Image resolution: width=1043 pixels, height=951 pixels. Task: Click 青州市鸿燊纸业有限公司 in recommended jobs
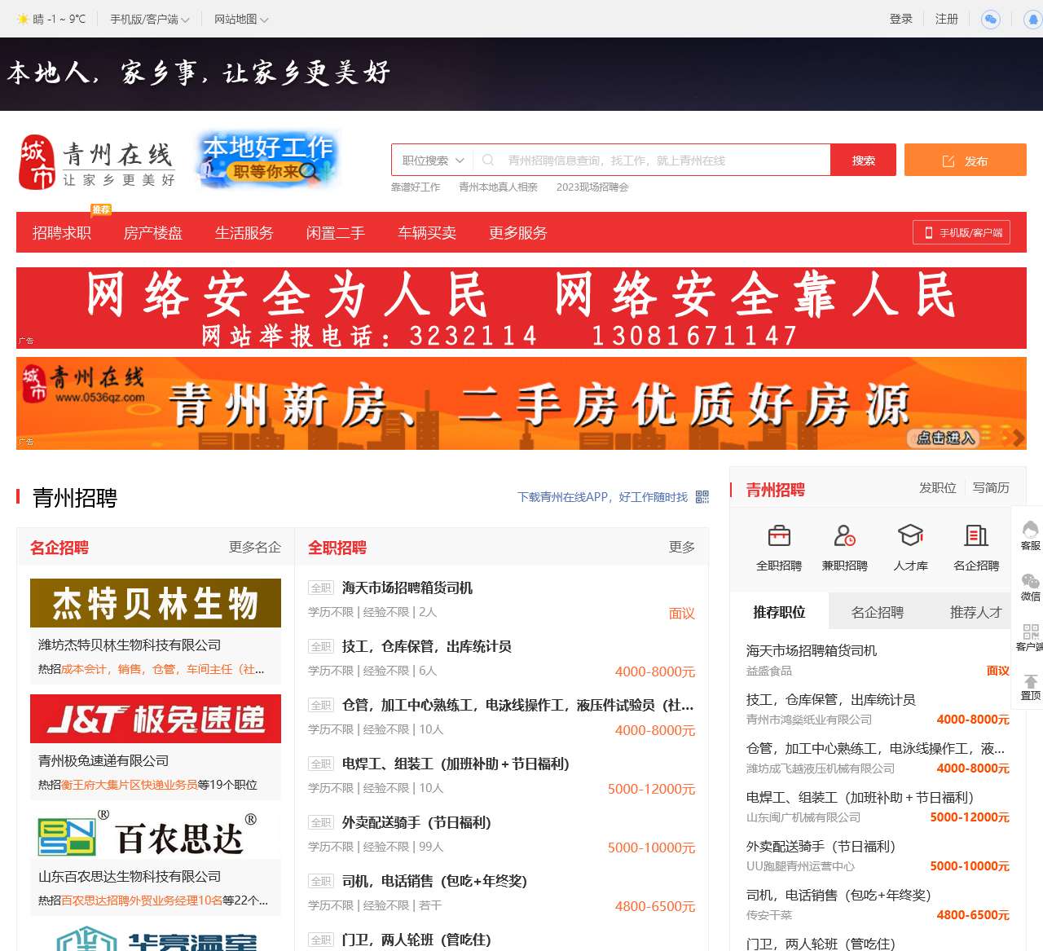coord(809,720)
